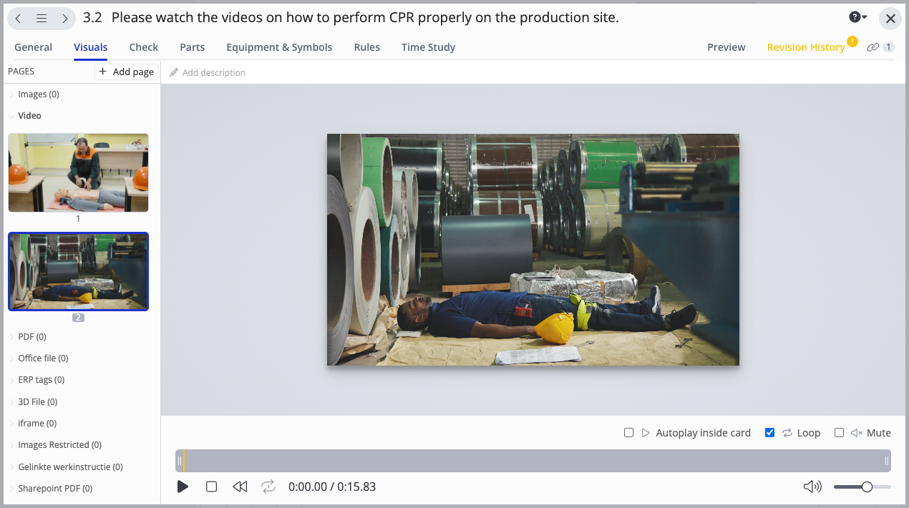The width and height of the screenshot is (909, 508).
Task: Open the Equipment & Symbols tab
Action: pos(279,47)
